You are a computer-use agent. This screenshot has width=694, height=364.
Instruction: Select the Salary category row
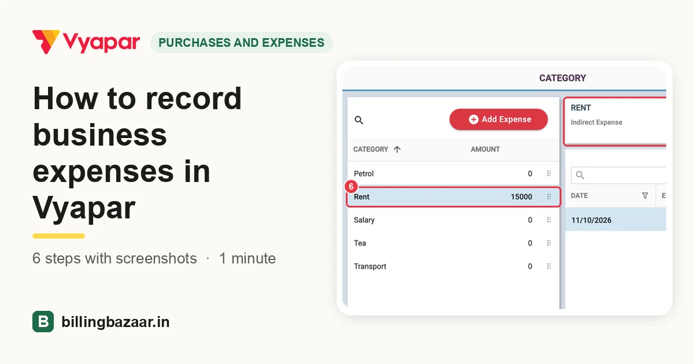click(453, 220)
